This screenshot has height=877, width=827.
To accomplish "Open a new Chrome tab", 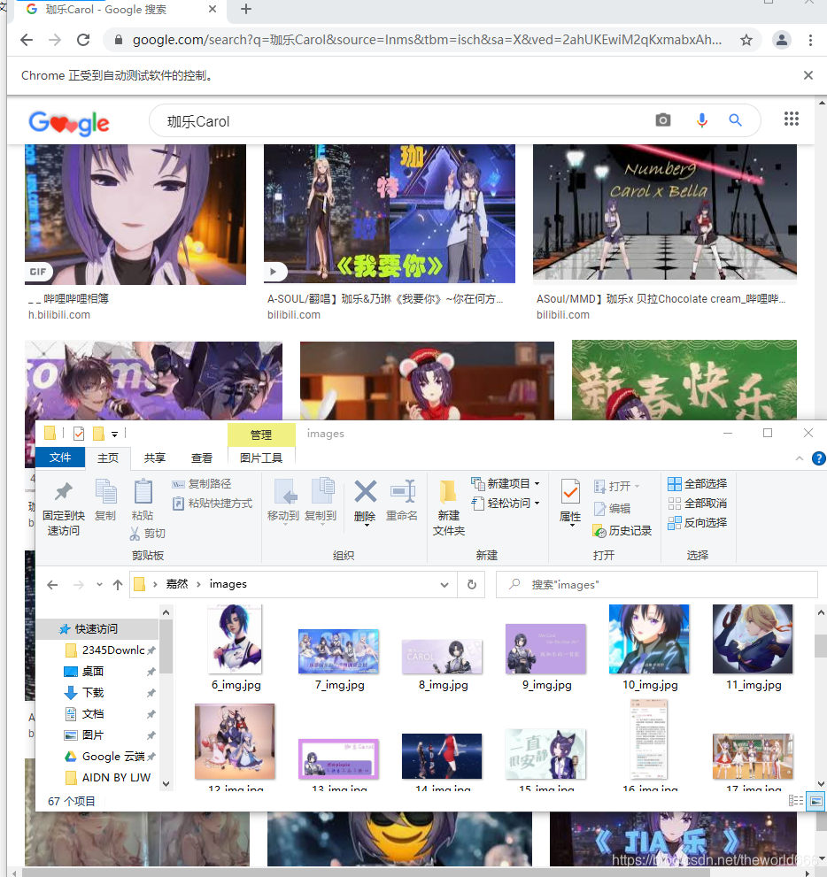I will coord(245,9).
